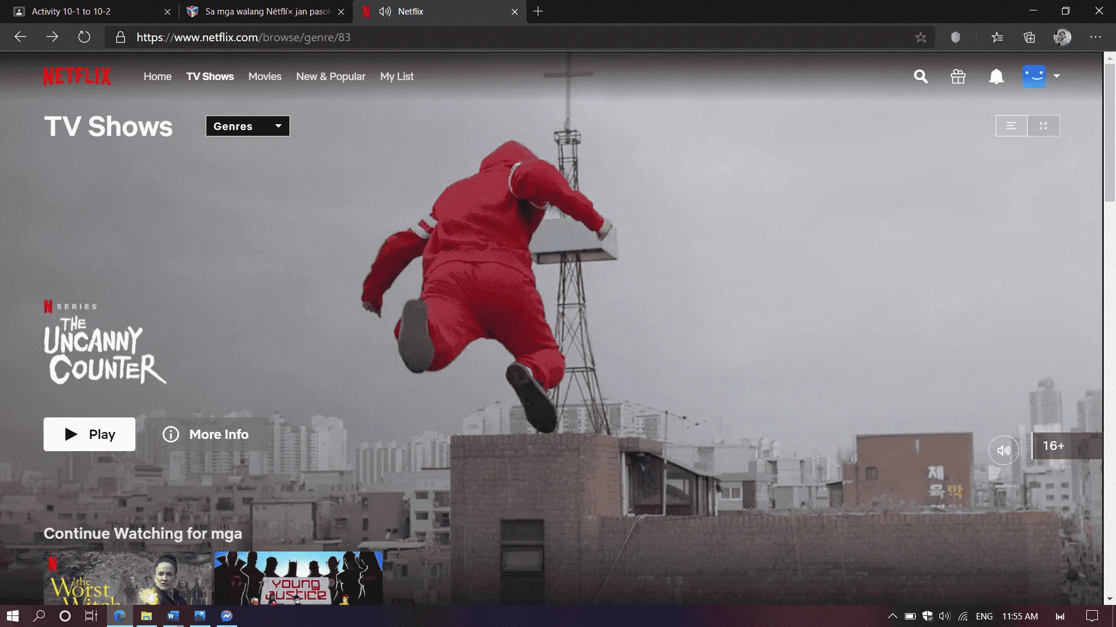Viewport: 1116px width, 627px height.
Task: Open File Explorer from taskbar
Action: (x=146, y=616)
